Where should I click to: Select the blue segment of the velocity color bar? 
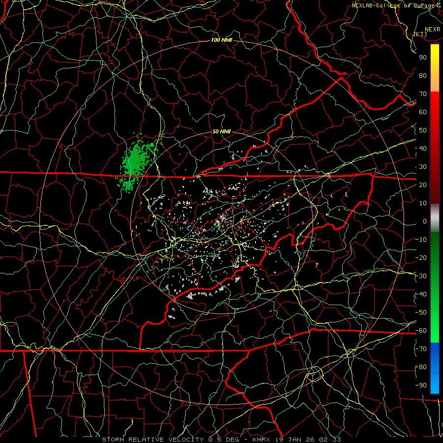pyautogui.click(x=435, y=368)
